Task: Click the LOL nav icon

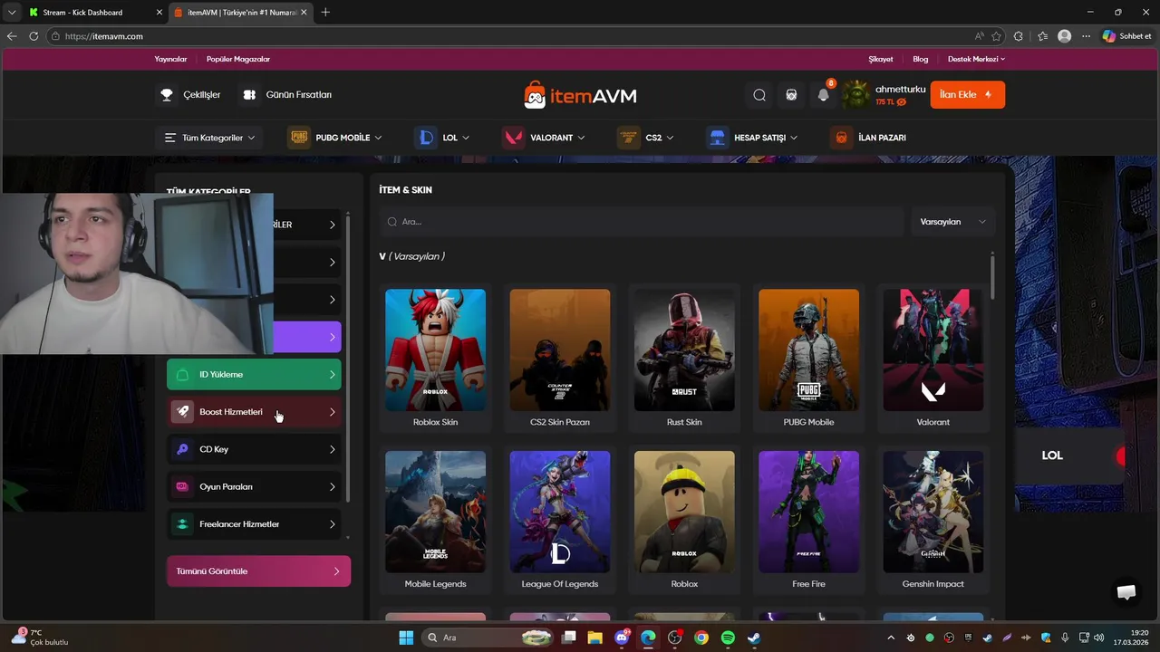Action: [x=426, y=138]
